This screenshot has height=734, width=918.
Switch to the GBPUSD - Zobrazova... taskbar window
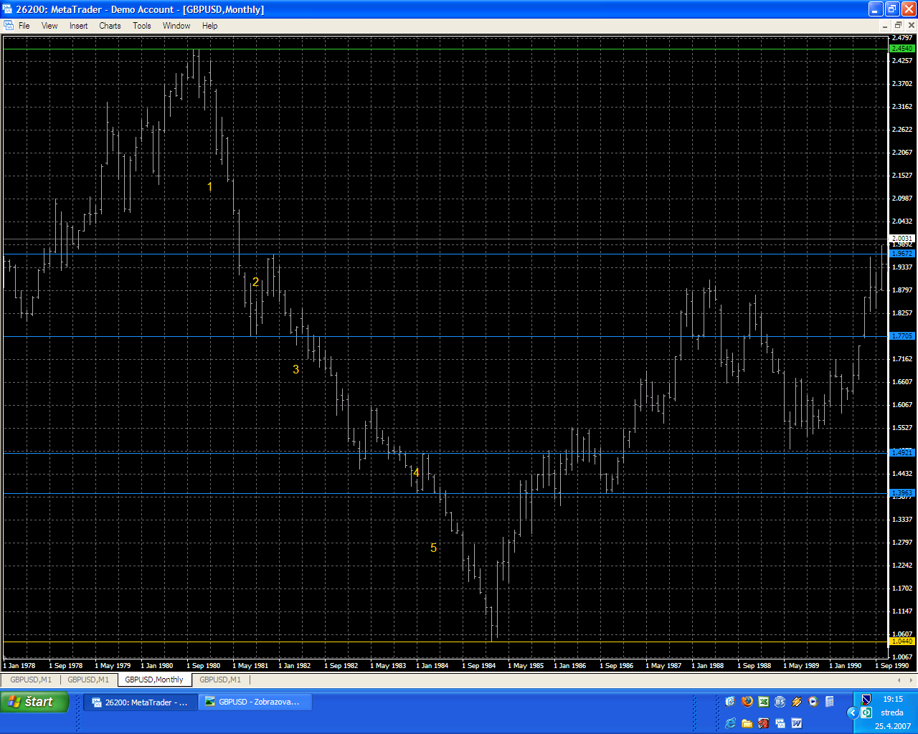[x=255, y=702]
